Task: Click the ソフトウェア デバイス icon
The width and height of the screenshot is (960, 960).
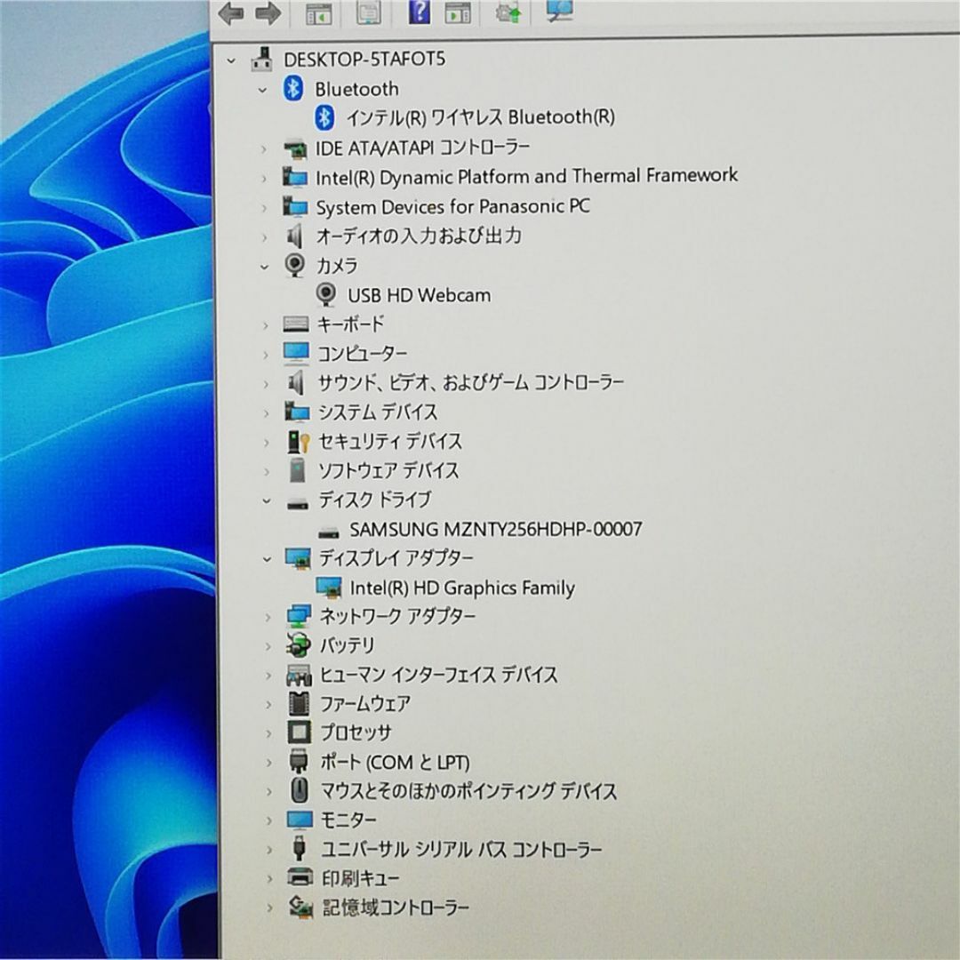Action: click(298, 470)
